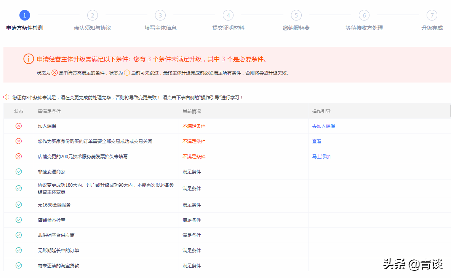Click the large orange info icon in alert banner

tap(29, 59)
